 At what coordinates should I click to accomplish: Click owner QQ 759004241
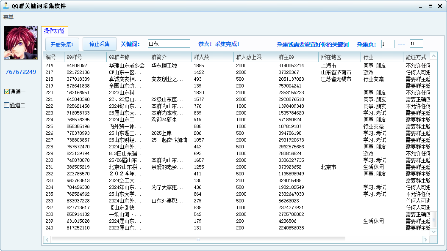[x=290, y=86]
